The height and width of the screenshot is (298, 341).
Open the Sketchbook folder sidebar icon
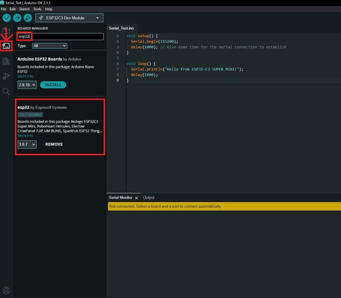tap(6, 31)
